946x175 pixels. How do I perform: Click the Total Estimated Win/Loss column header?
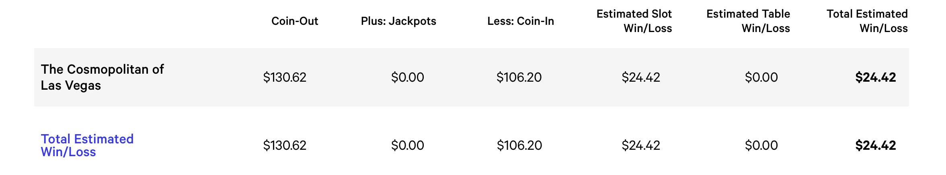(x=867, y=21)
